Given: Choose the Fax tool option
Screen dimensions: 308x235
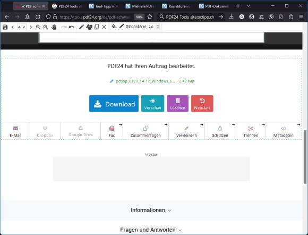Looking at the screenshot, I should click(x=112, y=131).
